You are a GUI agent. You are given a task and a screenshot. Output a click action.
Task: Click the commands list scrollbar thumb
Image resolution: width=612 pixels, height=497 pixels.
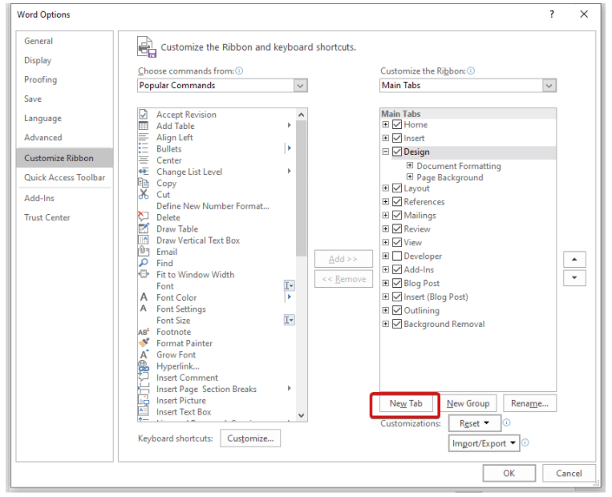pyautogui.click(x=302, y=188)
